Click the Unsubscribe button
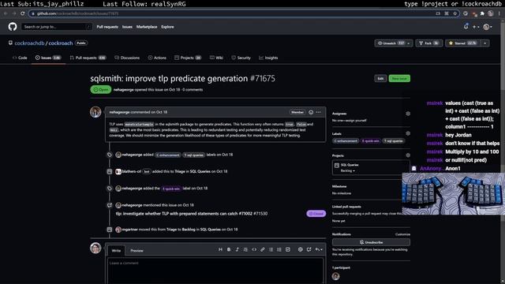The height and width of the screenshot is (284, 505). click(371, 242)
